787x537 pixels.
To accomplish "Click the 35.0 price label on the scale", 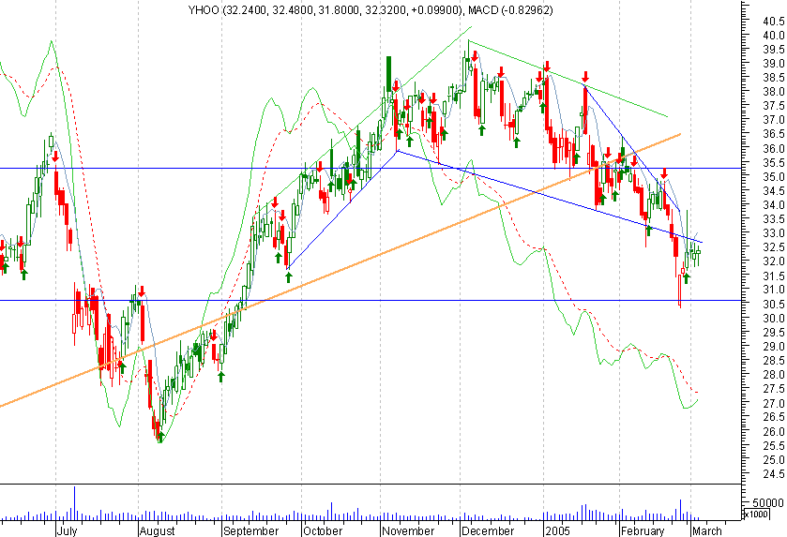I will coord(774,176).
